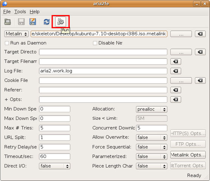Click the save-as floppy with pencil icon
Screen dimensions: 210x181
pos(33,21)
